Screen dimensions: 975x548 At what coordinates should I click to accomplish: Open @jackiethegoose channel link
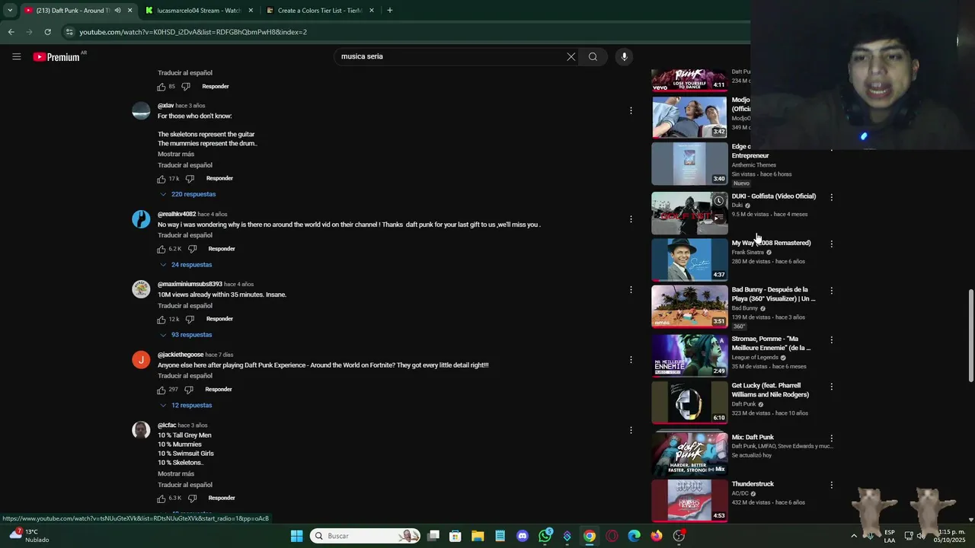(x=181, y=355)
